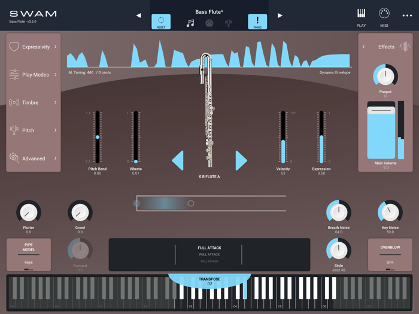Toggle the Pipe Model Keys switch
This screenshot has width=419, height=314.
coord(29,255)
